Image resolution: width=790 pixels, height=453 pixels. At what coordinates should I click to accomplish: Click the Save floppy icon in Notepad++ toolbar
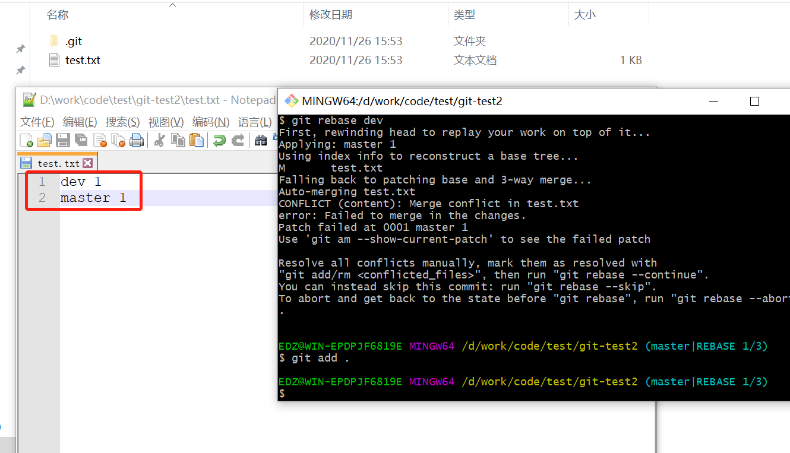(63, 140)
